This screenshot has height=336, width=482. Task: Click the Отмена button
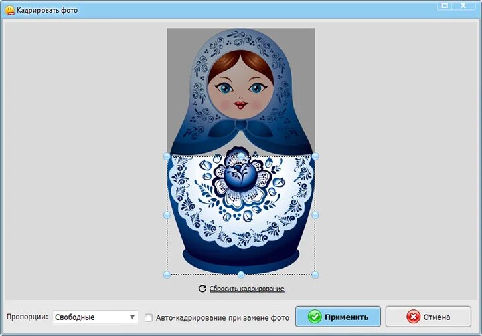pos(428,317)
